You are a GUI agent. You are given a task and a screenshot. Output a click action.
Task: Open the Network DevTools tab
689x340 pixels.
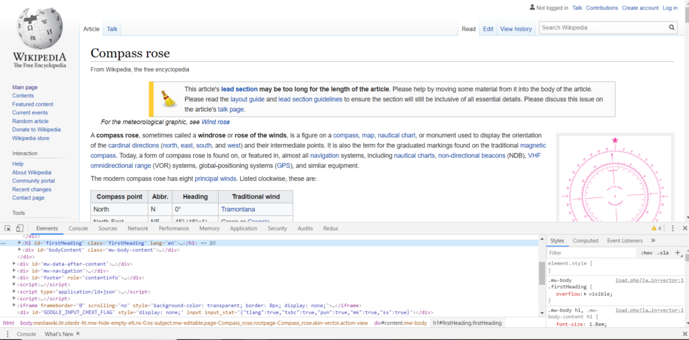138,228
